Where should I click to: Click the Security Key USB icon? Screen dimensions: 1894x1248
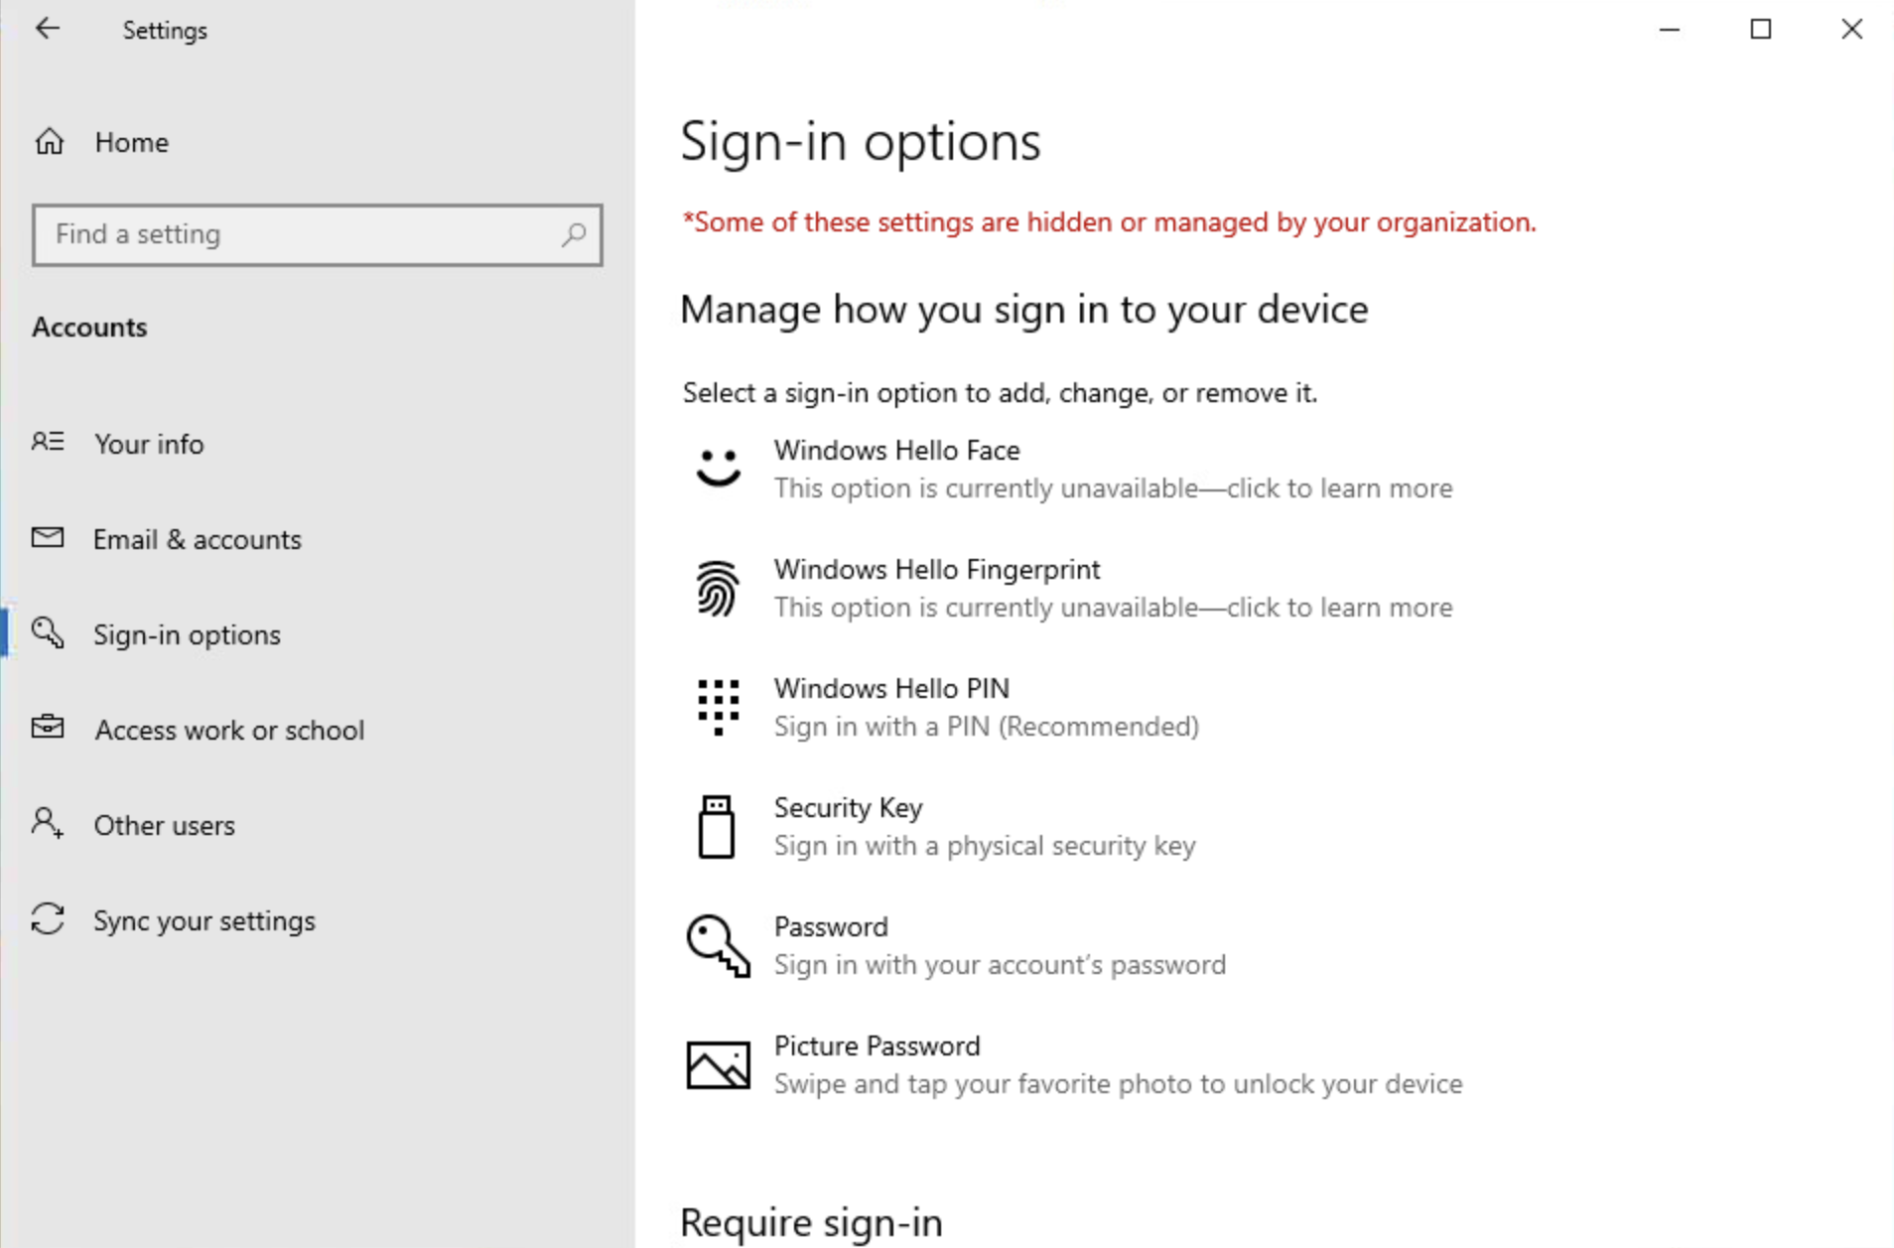point(717,826)
